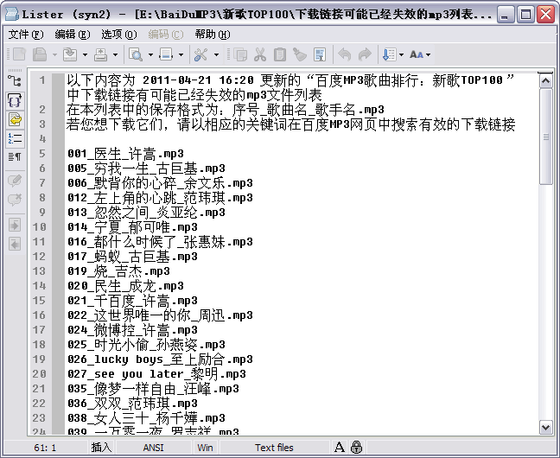Expand the page view dropdown arrow

[181, 55]
